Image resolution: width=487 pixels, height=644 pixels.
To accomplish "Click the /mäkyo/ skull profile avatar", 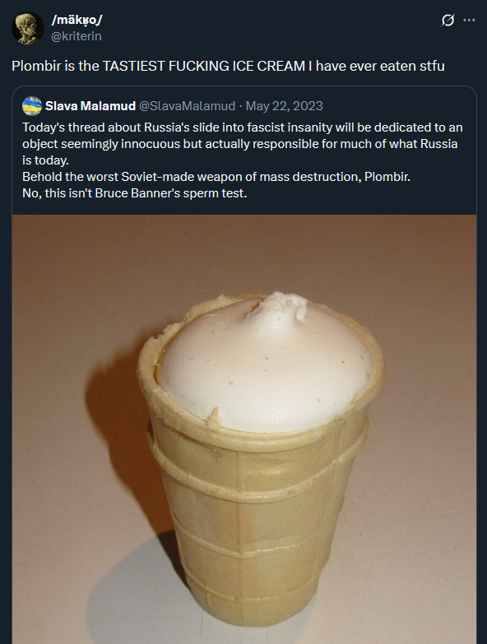I will [27, 27].
